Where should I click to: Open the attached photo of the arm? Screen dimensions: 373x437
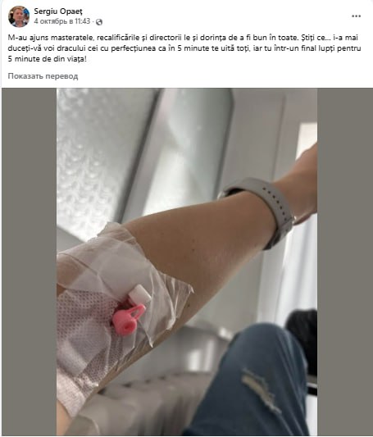(x=187, y=262)
